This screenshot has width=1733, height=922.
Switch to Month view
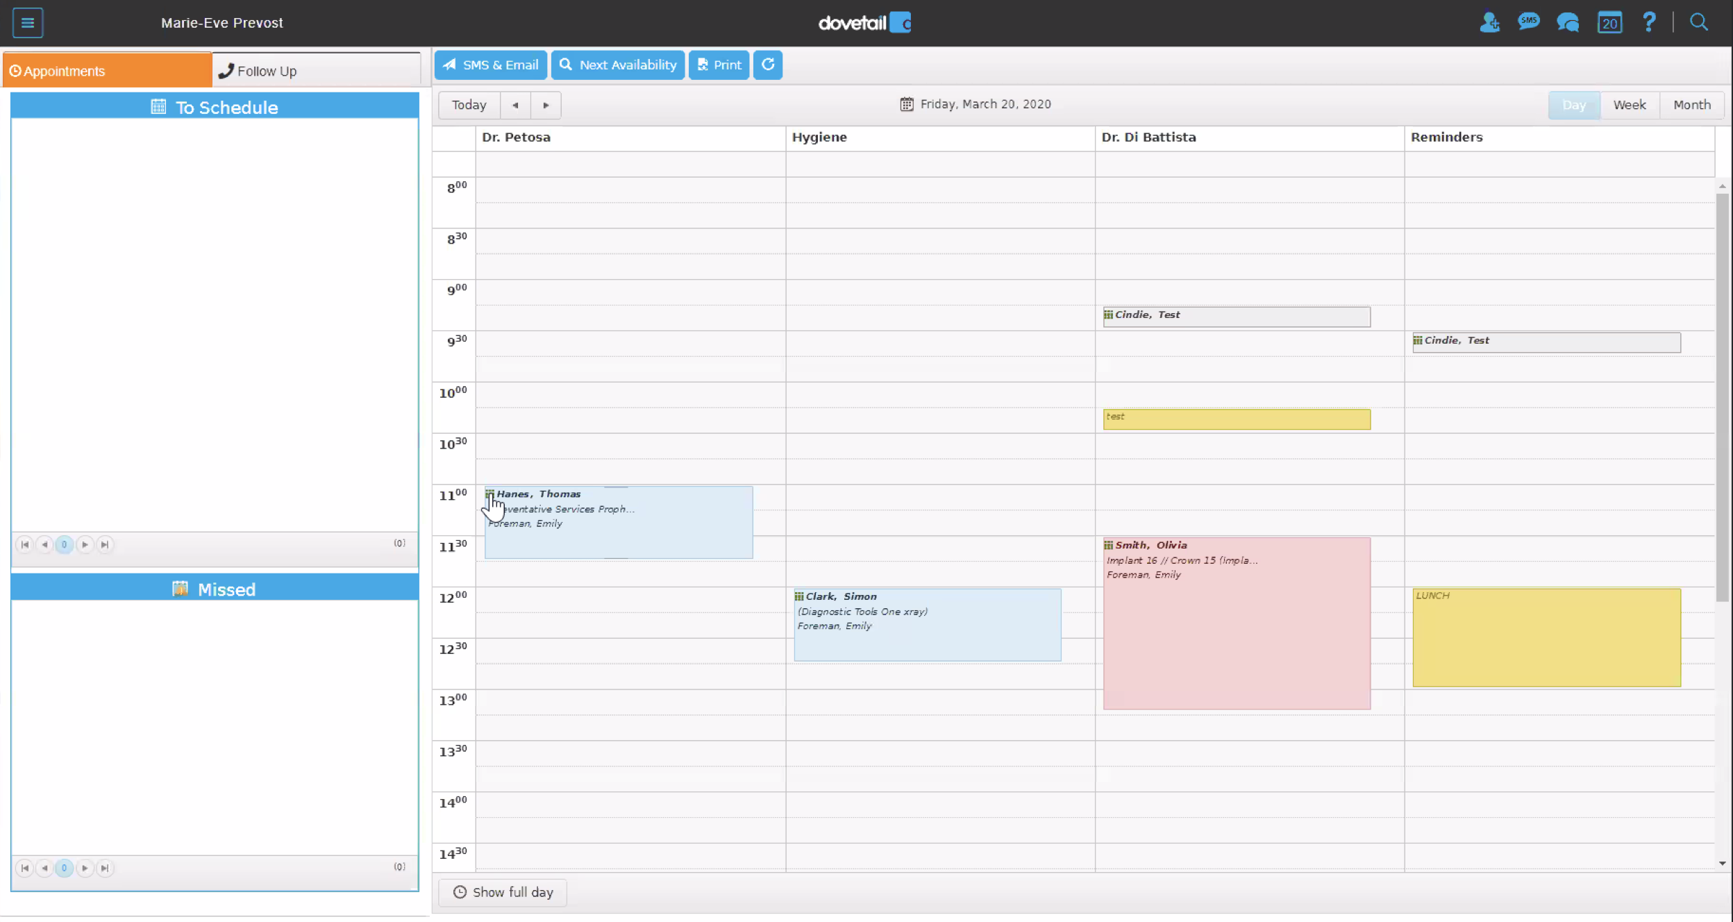pos(1691,105)
